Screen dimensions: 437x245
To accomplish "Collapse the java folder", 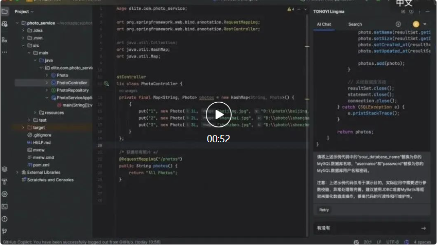I will 35,60.
